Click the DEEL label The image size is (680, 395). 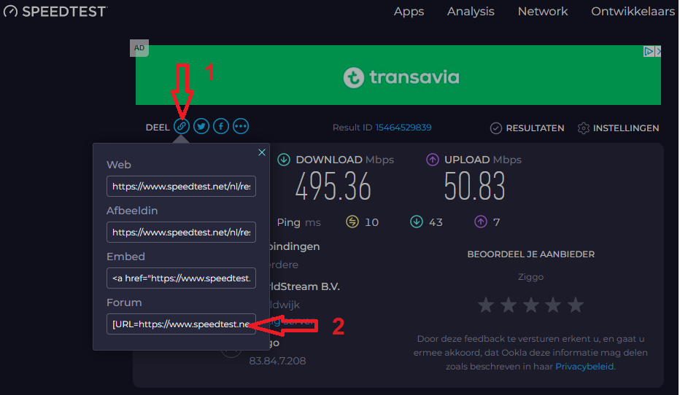click(158, 128)
